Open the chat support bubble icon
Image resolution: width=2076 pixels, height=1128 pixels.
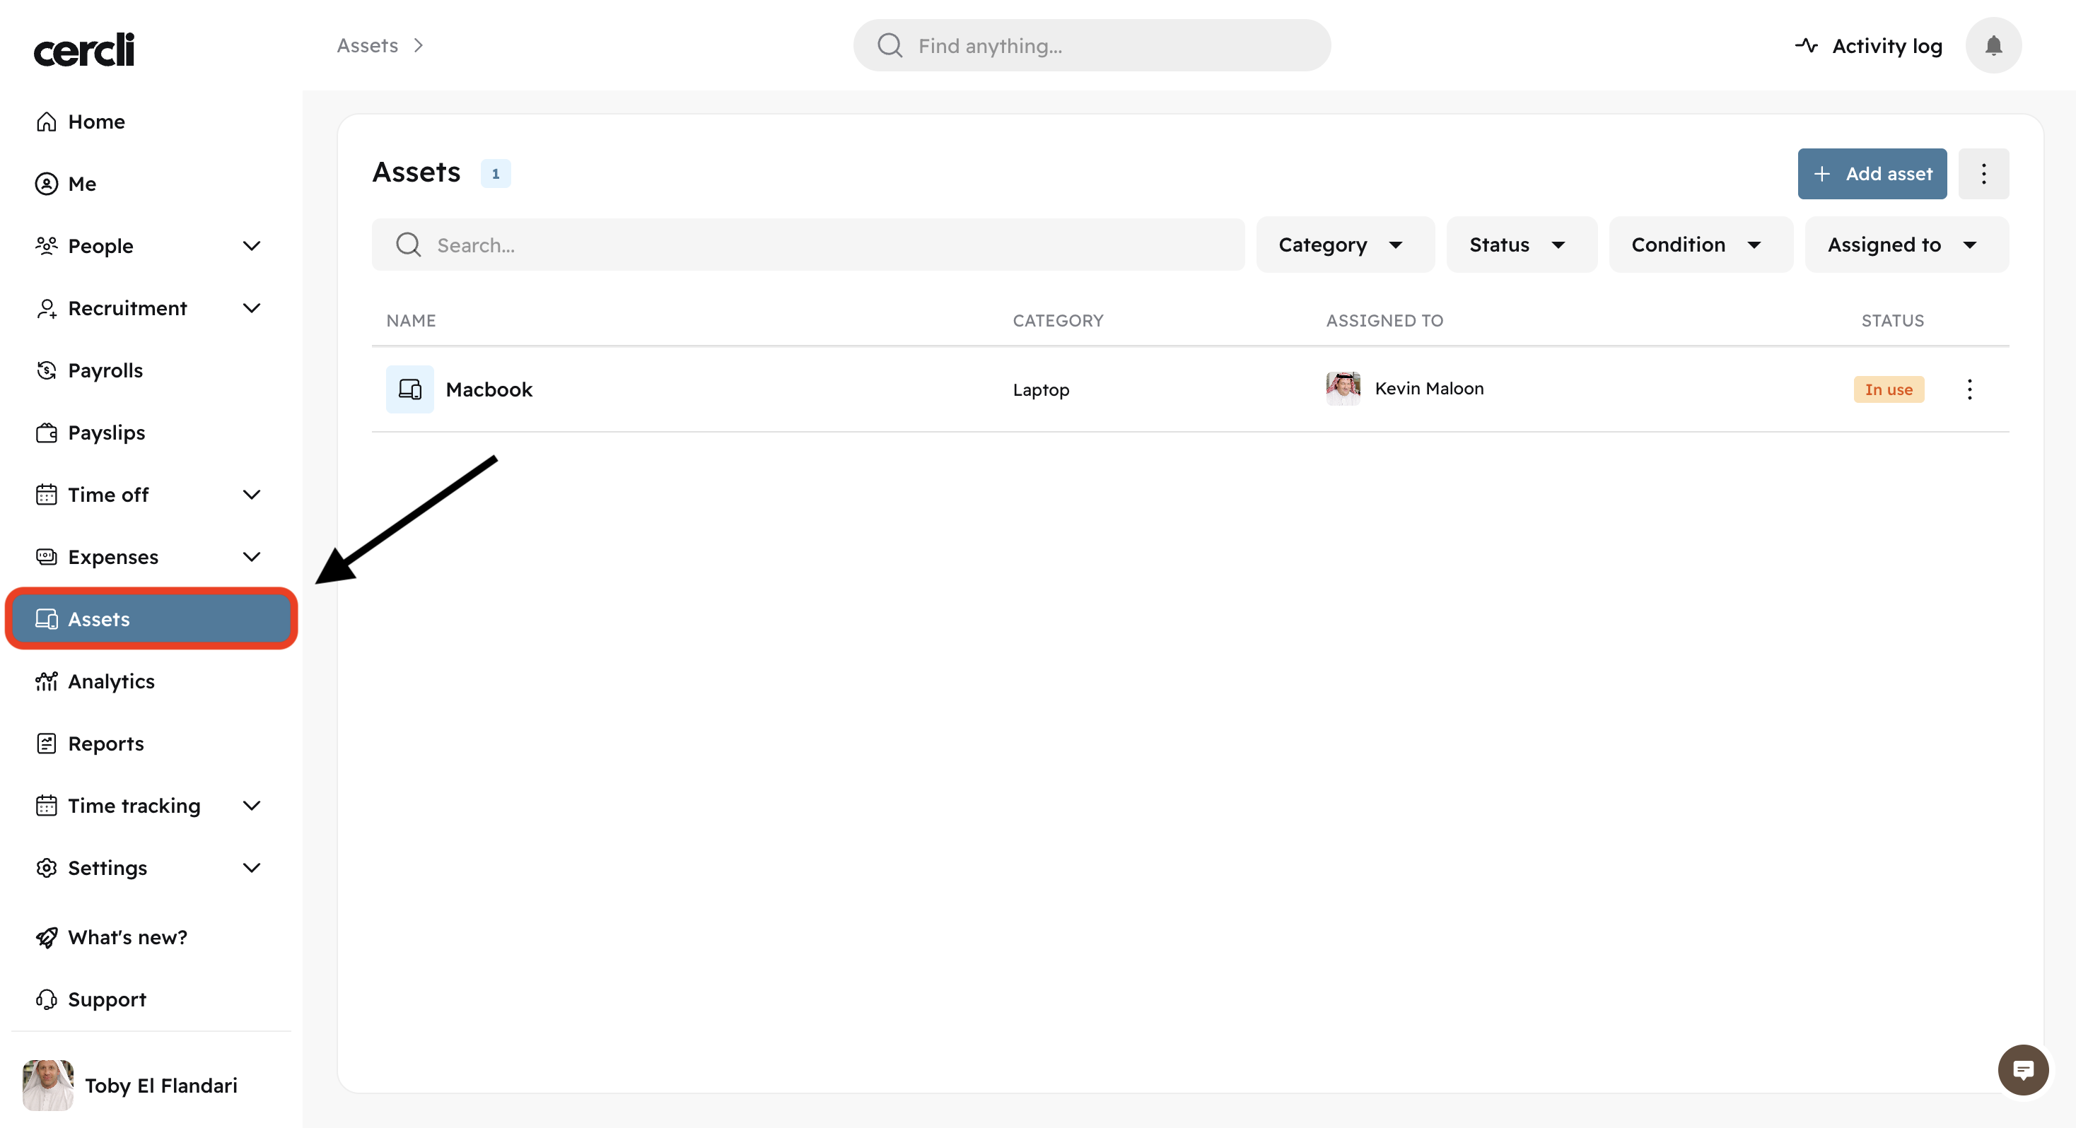tap(2023, 1069)
